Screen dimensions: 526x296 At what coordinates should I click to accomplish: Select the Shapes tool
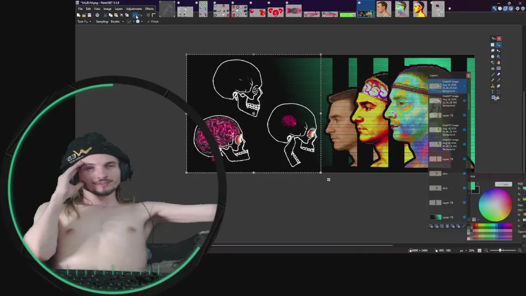click(x=496, y=98)
